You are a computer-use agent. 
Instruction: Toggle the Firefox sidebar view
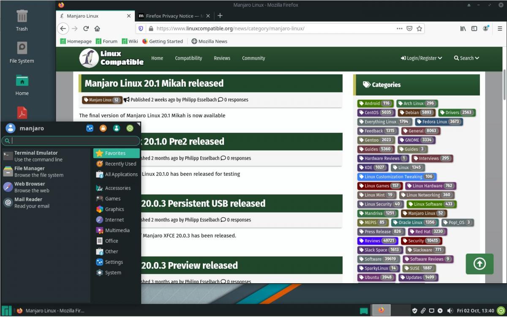pos(474,29)
